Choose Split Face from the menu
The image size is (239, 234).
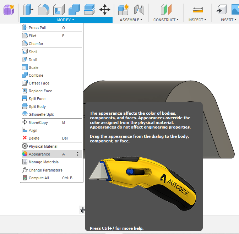coord(52,99)
